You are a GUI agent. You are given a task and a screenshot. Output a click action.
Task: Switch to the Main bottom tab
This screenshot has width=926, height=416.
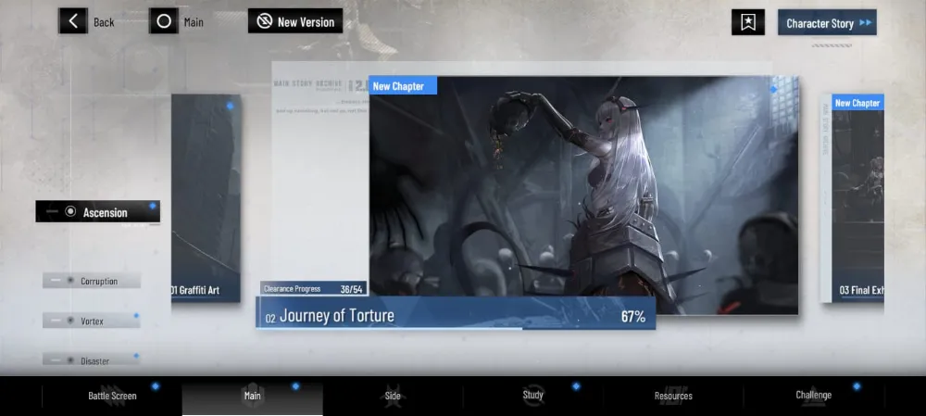252,396
